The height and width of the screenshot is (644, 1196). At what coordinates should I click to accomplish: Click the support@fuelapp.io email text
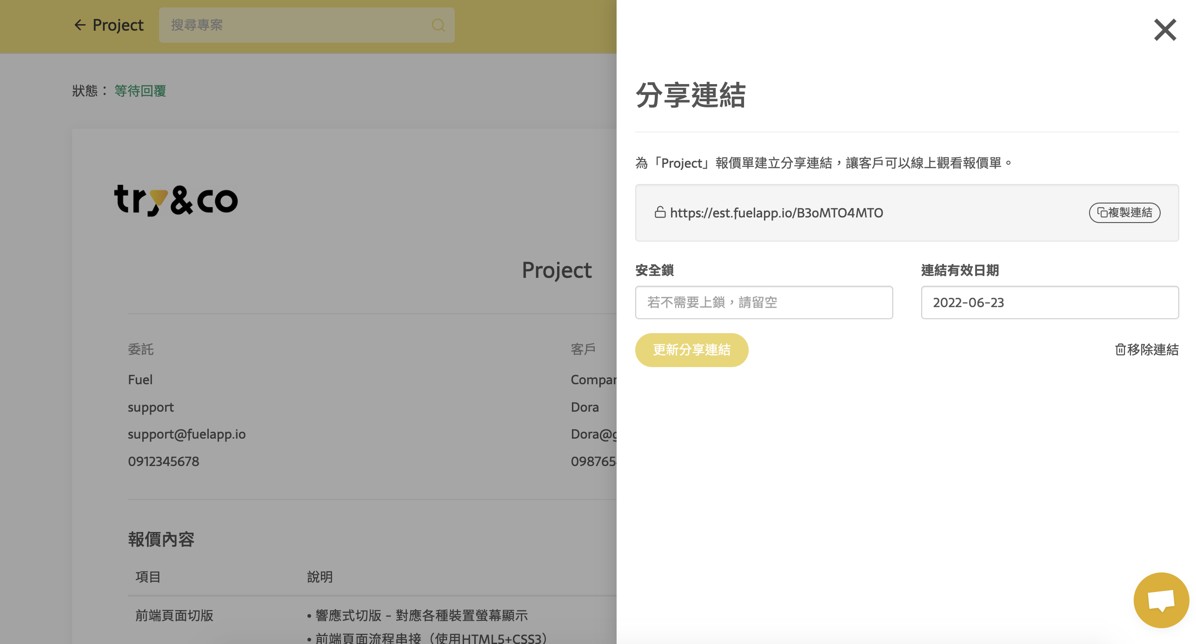coord(186,434)
